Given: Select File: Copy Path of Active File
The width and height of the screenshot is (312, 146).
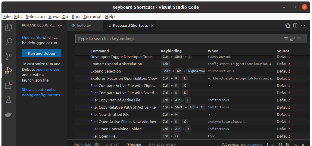Looking at the screenshot, I should [x=191, y=100].
